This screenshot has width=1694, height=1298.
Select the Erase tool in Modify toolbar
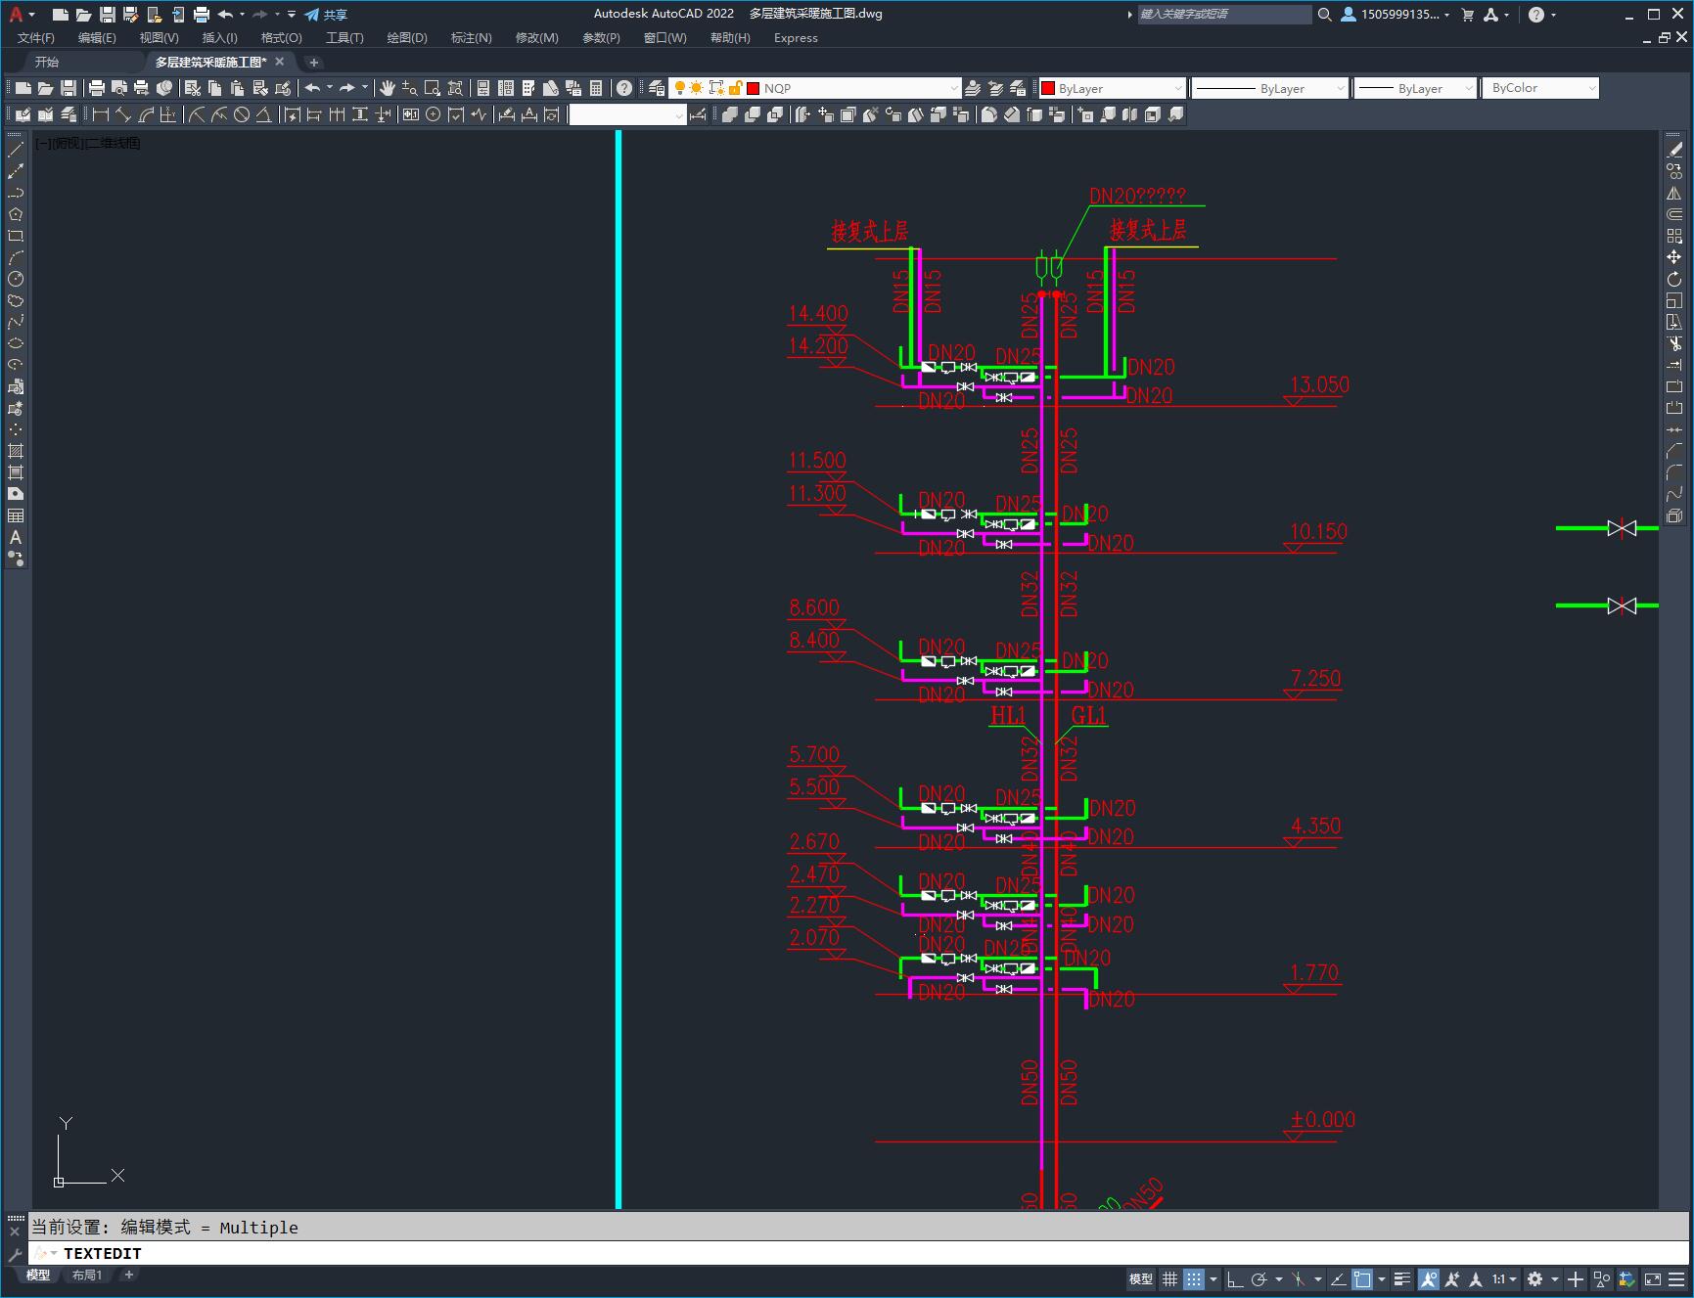(x=1674, y=150)
